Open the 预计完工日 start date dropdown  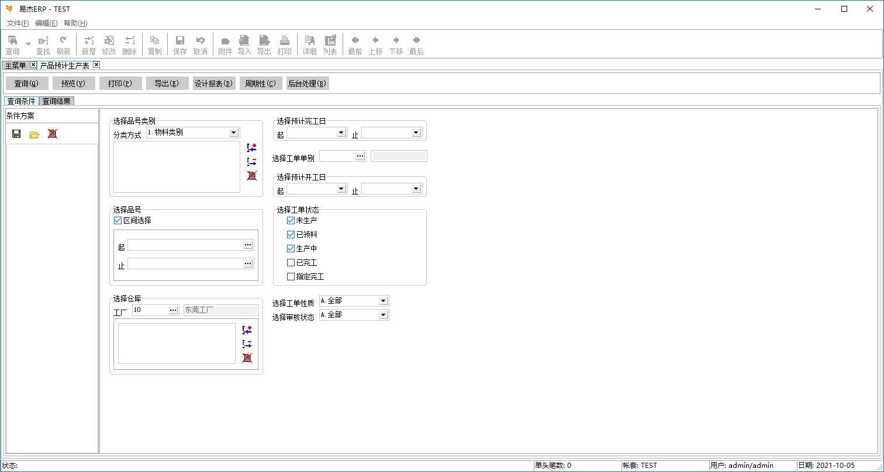pyautogui.click(x=341, y=133)
